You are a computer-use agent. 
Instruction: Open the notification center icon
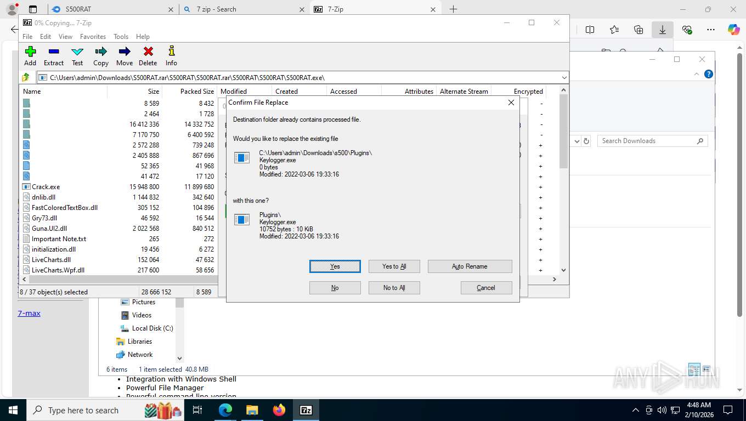point(728,410)
